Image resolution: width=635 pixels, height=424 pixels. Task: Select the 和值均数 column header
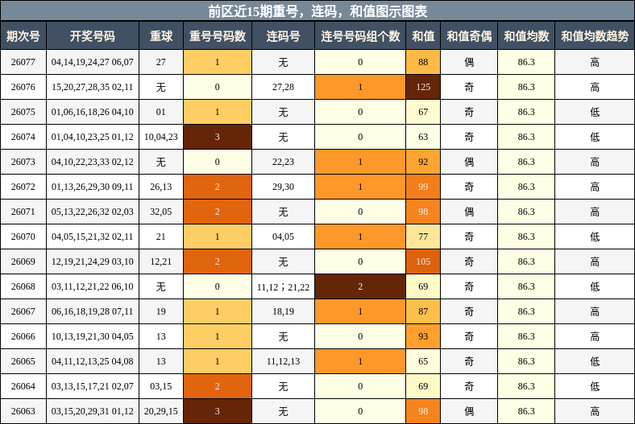click(x=526, y=36)
